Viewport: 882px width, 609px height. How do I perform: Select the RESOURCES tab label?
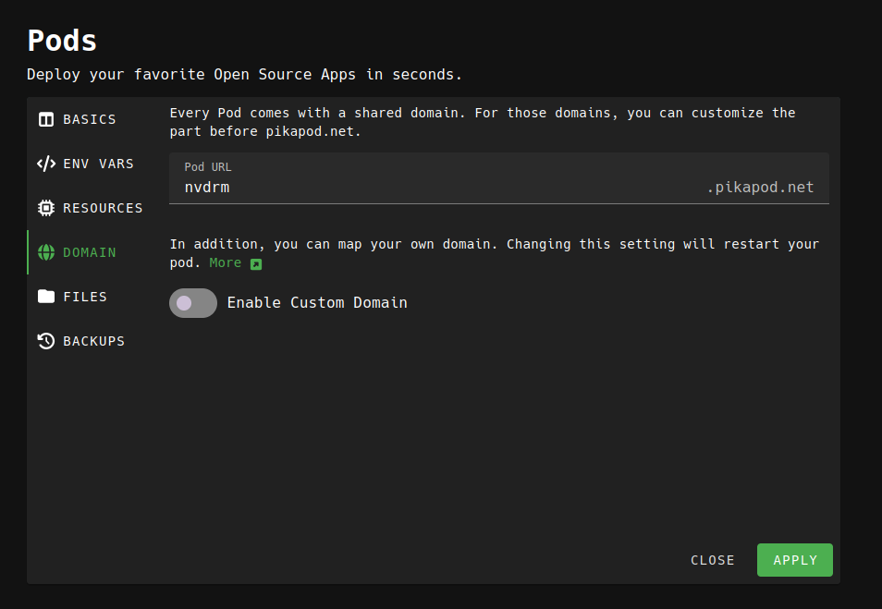[x=103, y=208]
